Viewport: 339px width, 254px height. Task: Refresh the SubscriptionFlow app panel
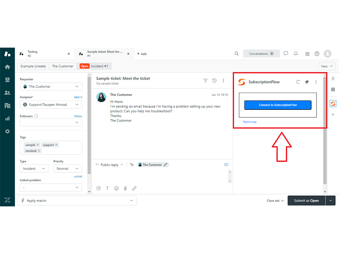(298, 82)
